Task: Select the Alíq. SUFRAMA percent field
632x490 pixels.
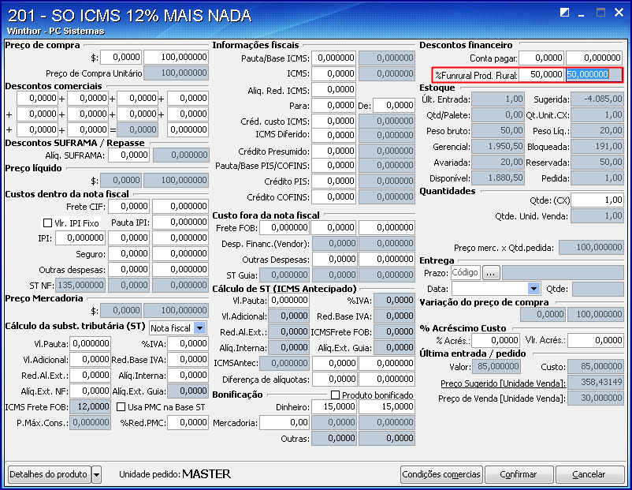Action: 129,155
